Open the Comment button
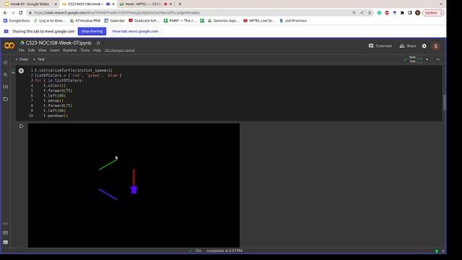Viewport: 462px width, 260px height. coord(380,46)
